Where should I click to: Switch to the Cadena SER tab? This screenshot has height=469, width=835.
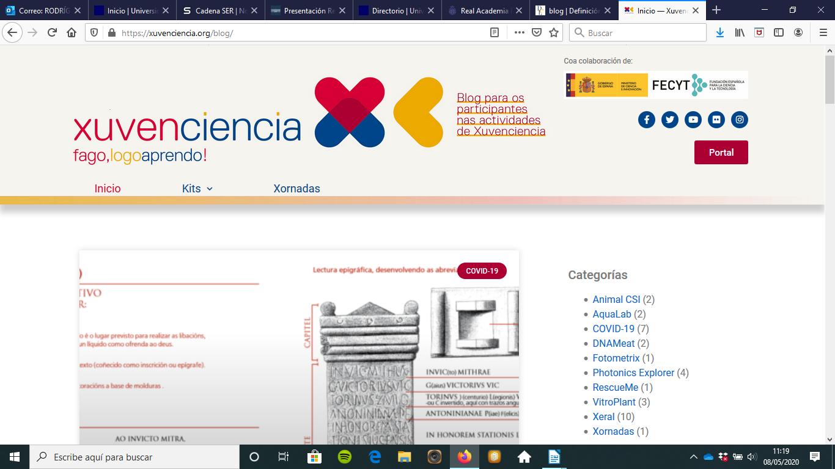click(x=220, y=10)
